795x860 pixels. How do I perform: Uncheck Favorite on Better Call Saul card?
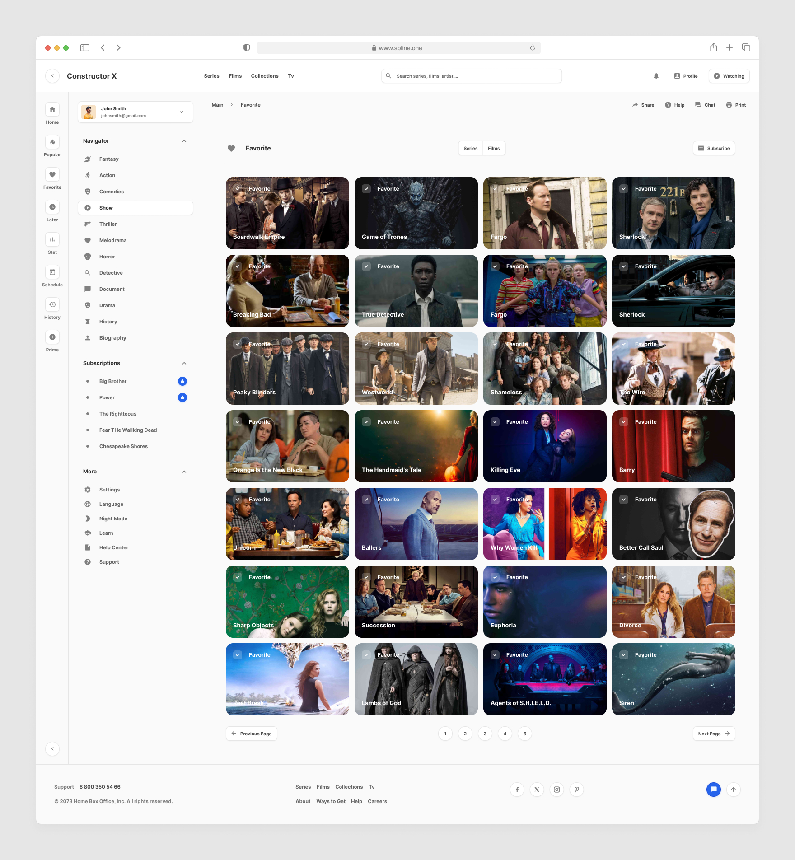click(x=624, y=500)
